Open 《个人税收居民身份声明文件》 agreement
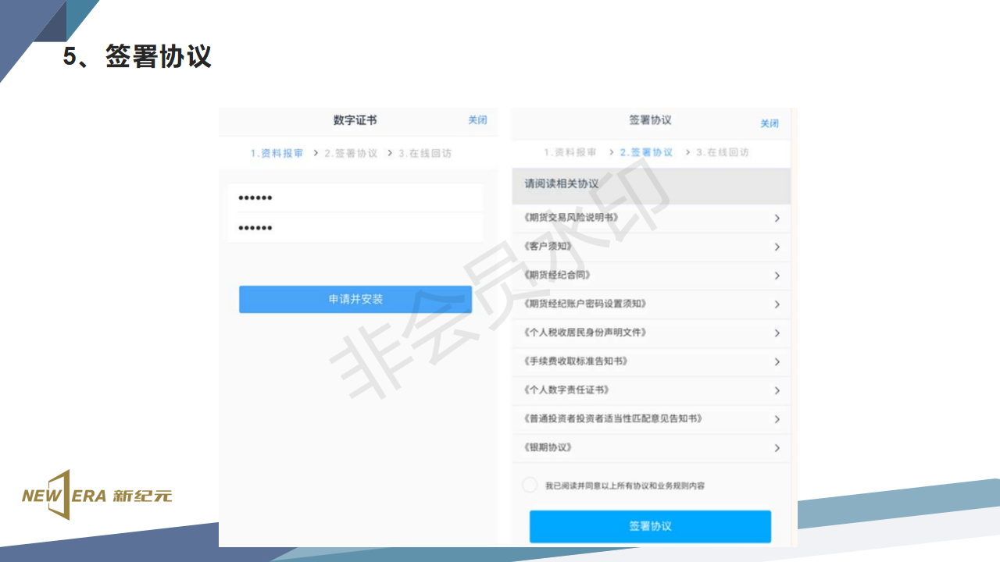This screenshot has width=1000, height=562. pyautogui.click(x=586, y=333)
